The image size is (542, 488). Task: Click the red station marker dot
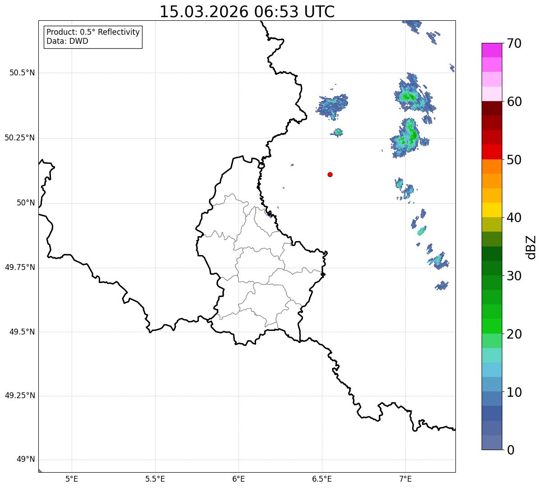330,174
